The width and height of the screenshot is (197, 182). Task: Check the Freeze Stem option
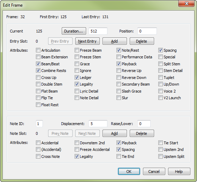tap(77, 57)
